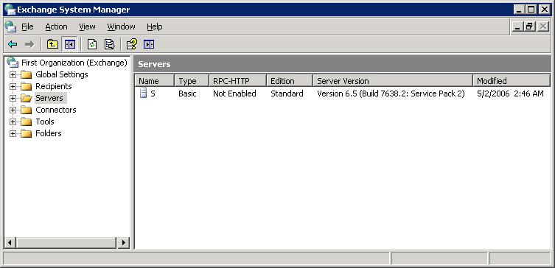Expand the Servers tree node

click(13, 98)
